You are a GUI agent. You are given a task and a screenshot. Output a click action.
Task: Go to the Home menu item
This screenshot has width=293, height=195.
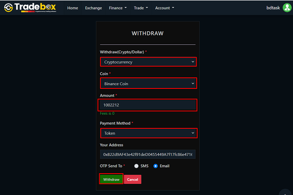72,8
